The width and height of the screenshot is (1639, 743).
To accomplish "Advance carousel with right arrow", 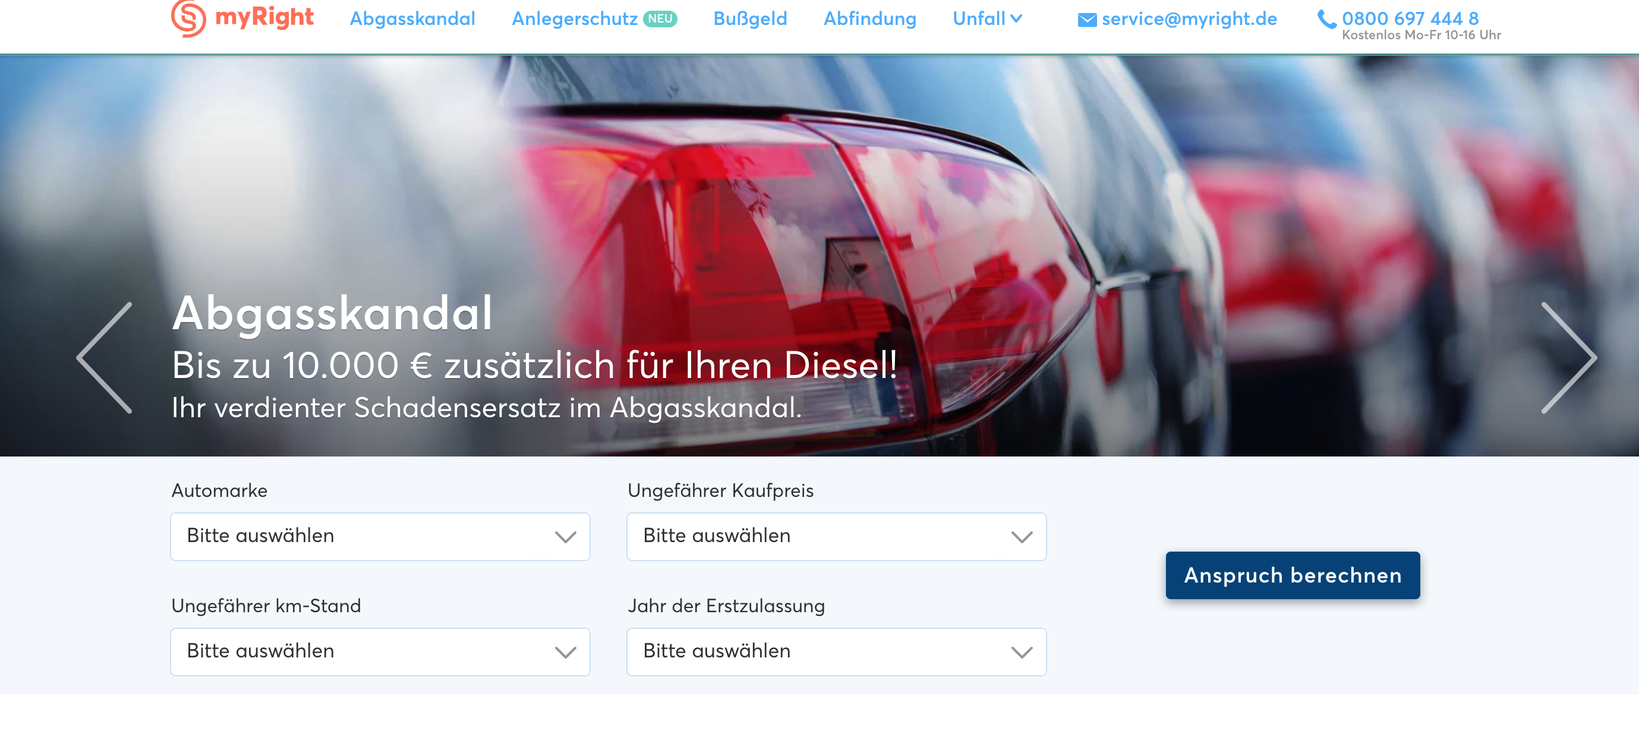I will pos(1568,357).
